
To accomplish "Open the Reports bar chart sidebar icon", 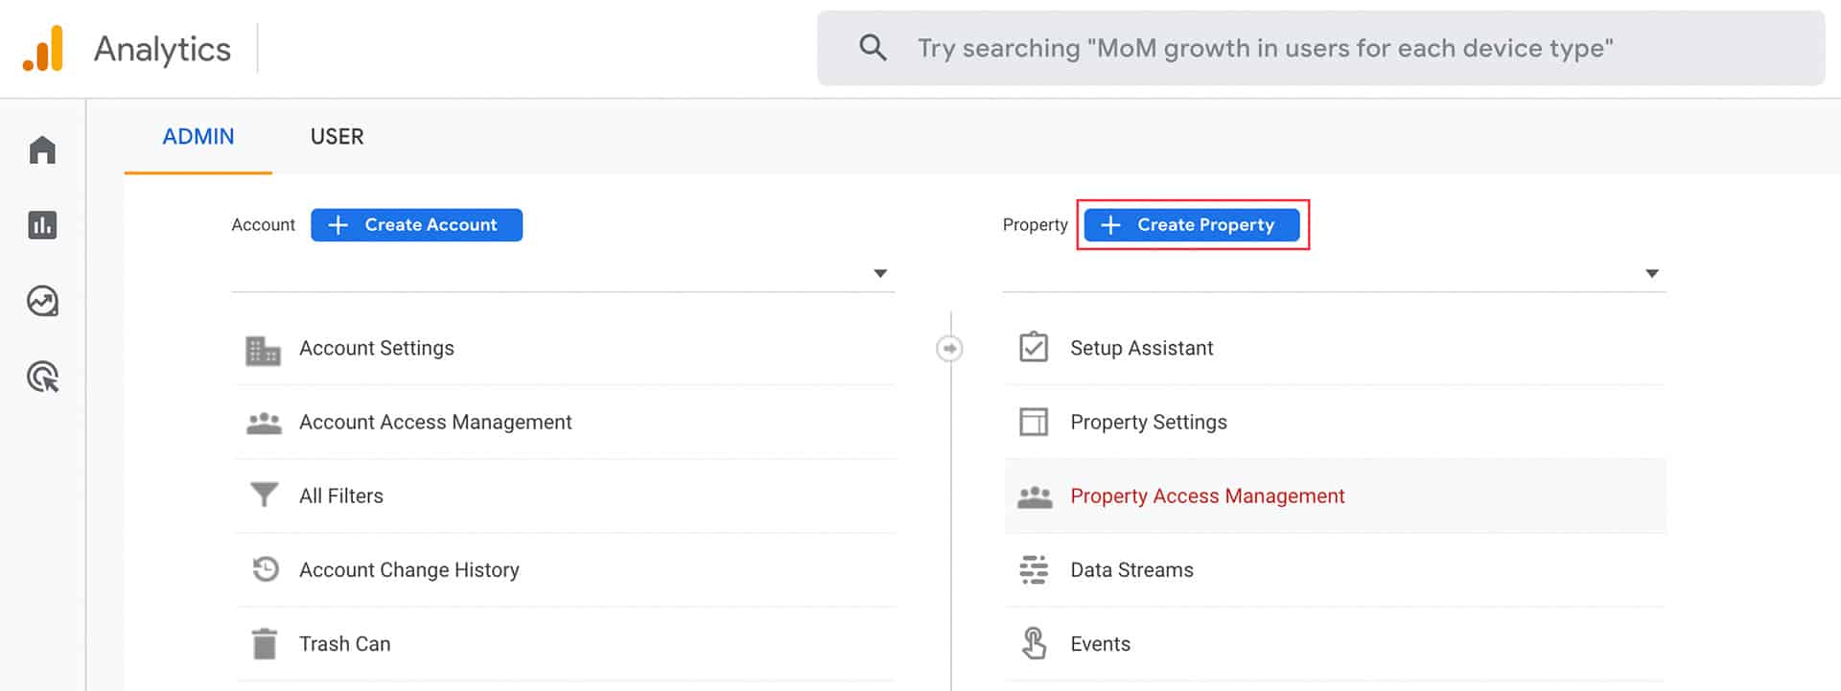I will click(x=42, y=225).
